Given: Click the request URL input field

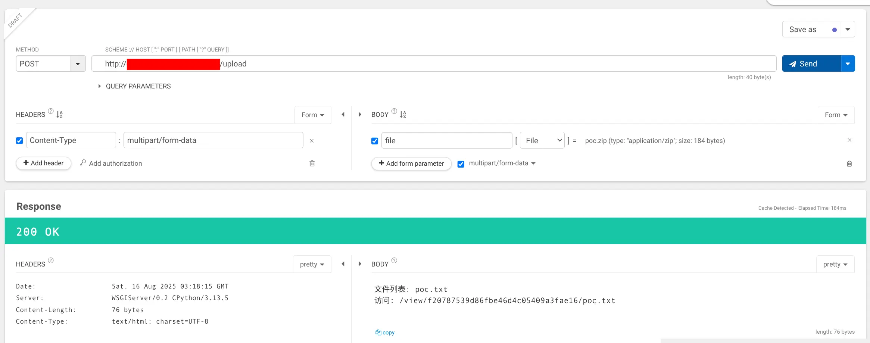Looking at the screenshot, I should (485, 64).
